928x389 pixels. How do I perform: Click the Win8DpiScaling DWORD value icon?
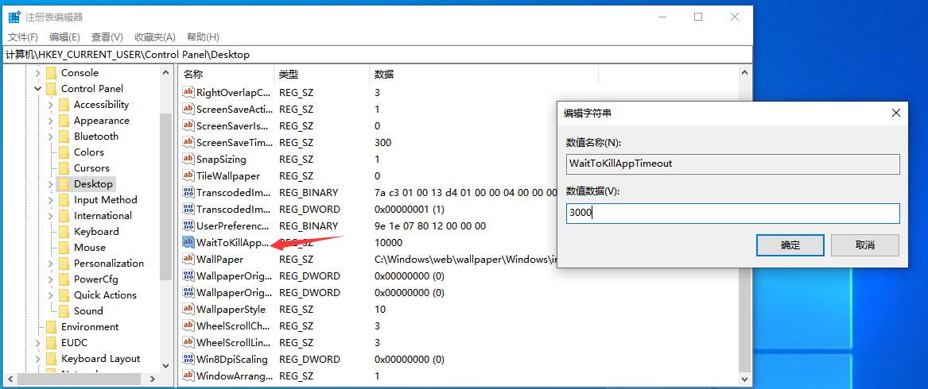pos(188,360)
